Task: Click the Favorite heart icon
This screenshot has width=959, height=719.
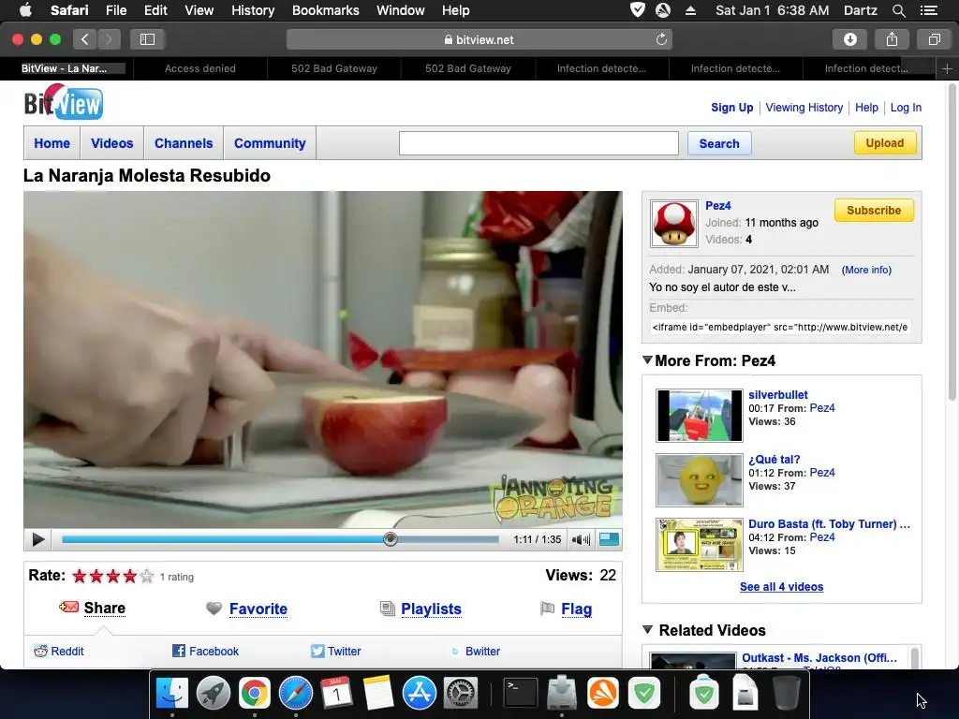Action: [214, 609]
